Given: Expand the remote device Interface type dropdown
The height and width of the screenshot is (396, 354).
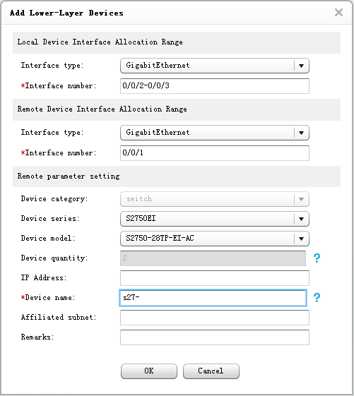Looking at the screenshot, I should point(214,133).
